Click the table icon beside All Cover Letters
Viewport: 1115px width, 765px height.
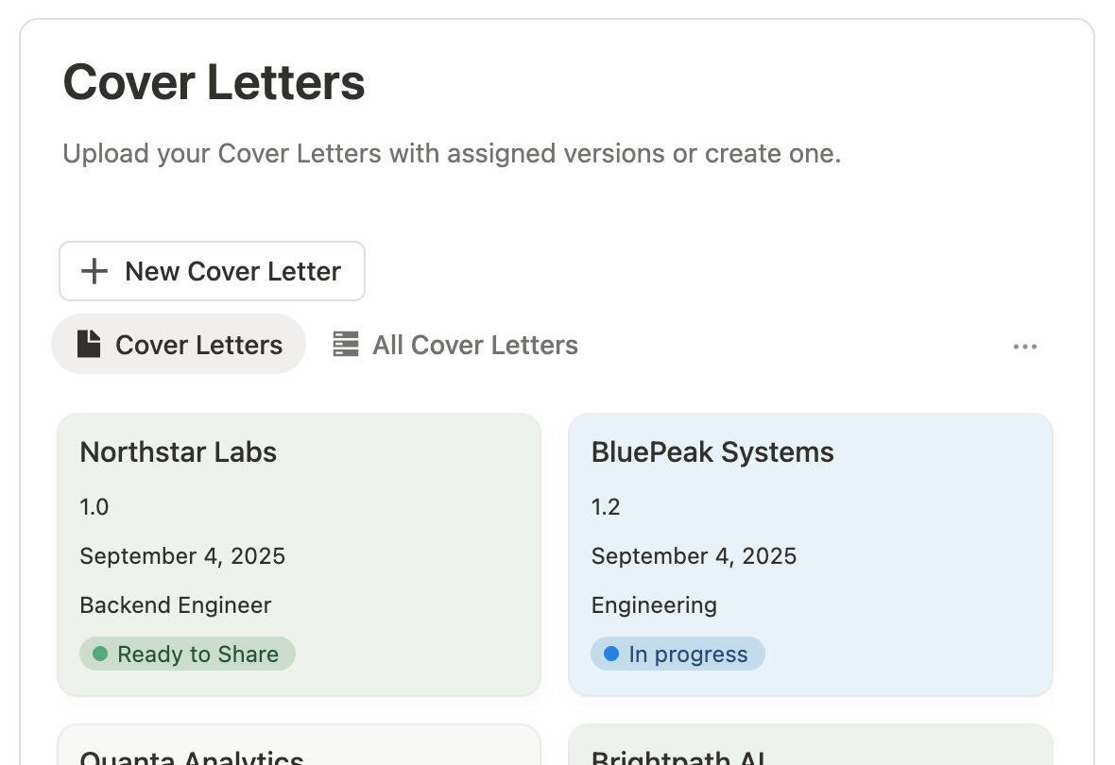tap(346, 345)
